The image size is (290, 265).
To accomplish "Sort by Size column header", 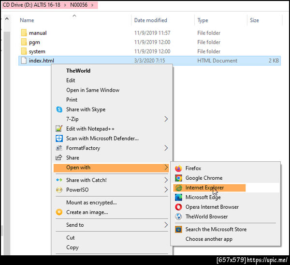I will pyautogui.click(x=254, y=20).
